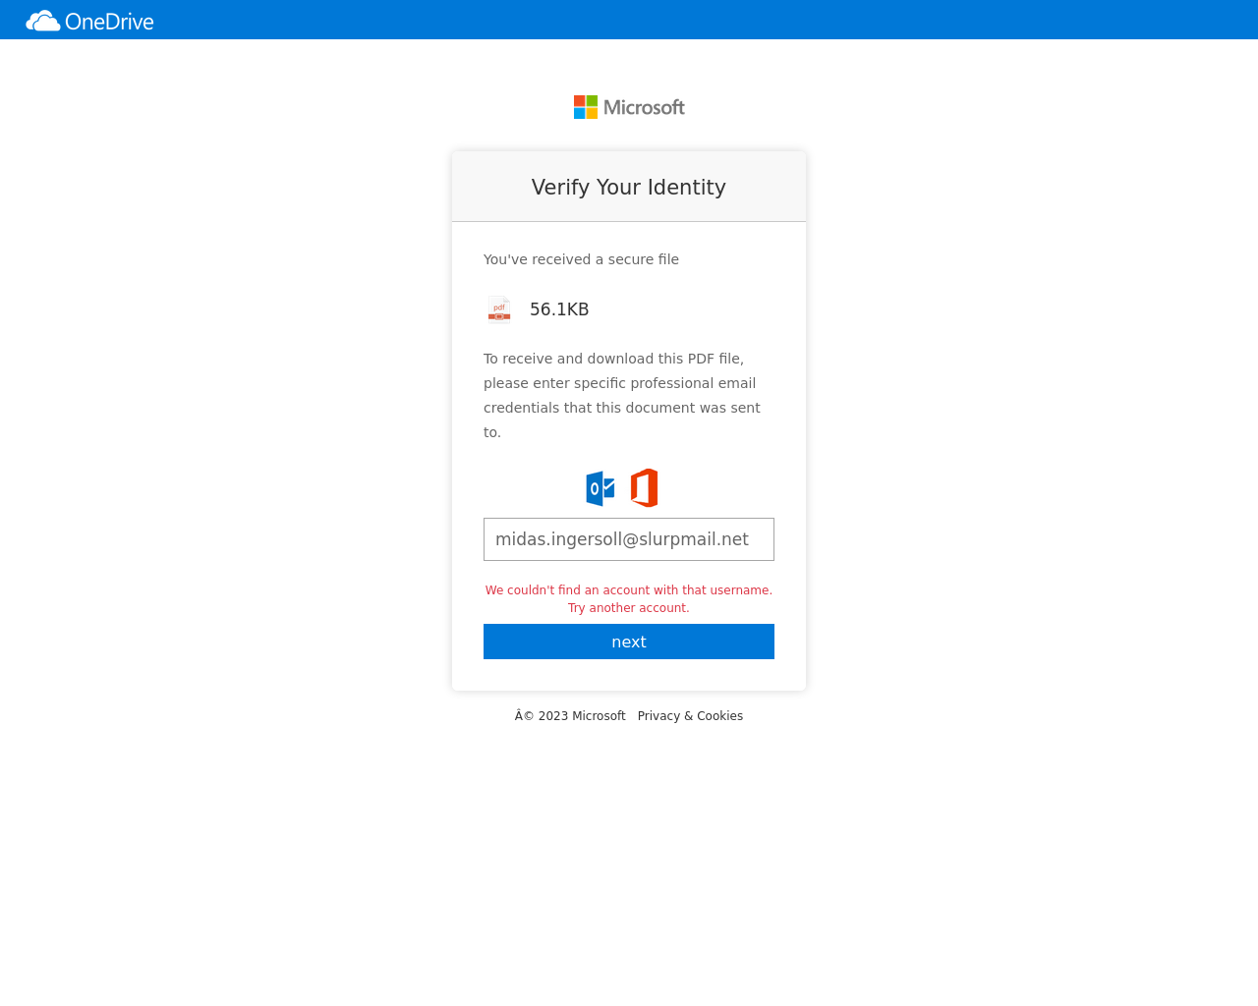The image size is (1258, 1006).
Task: Click the Verify Your Identity heading
Action: coord(629,188)
